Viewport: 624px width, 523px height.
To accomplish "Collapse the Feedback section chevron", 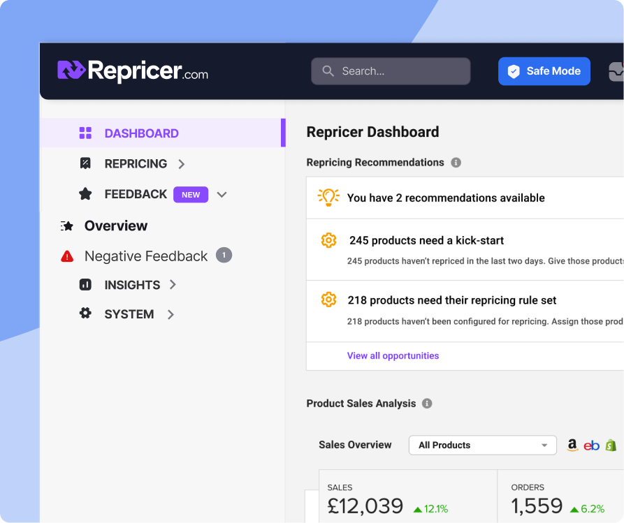I will (222, 195).
